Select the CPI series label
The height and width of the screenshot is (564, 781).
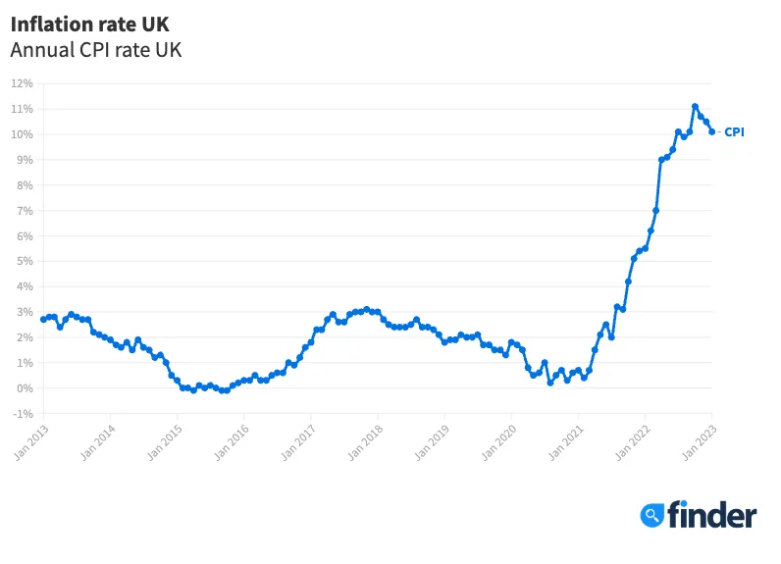734,131
